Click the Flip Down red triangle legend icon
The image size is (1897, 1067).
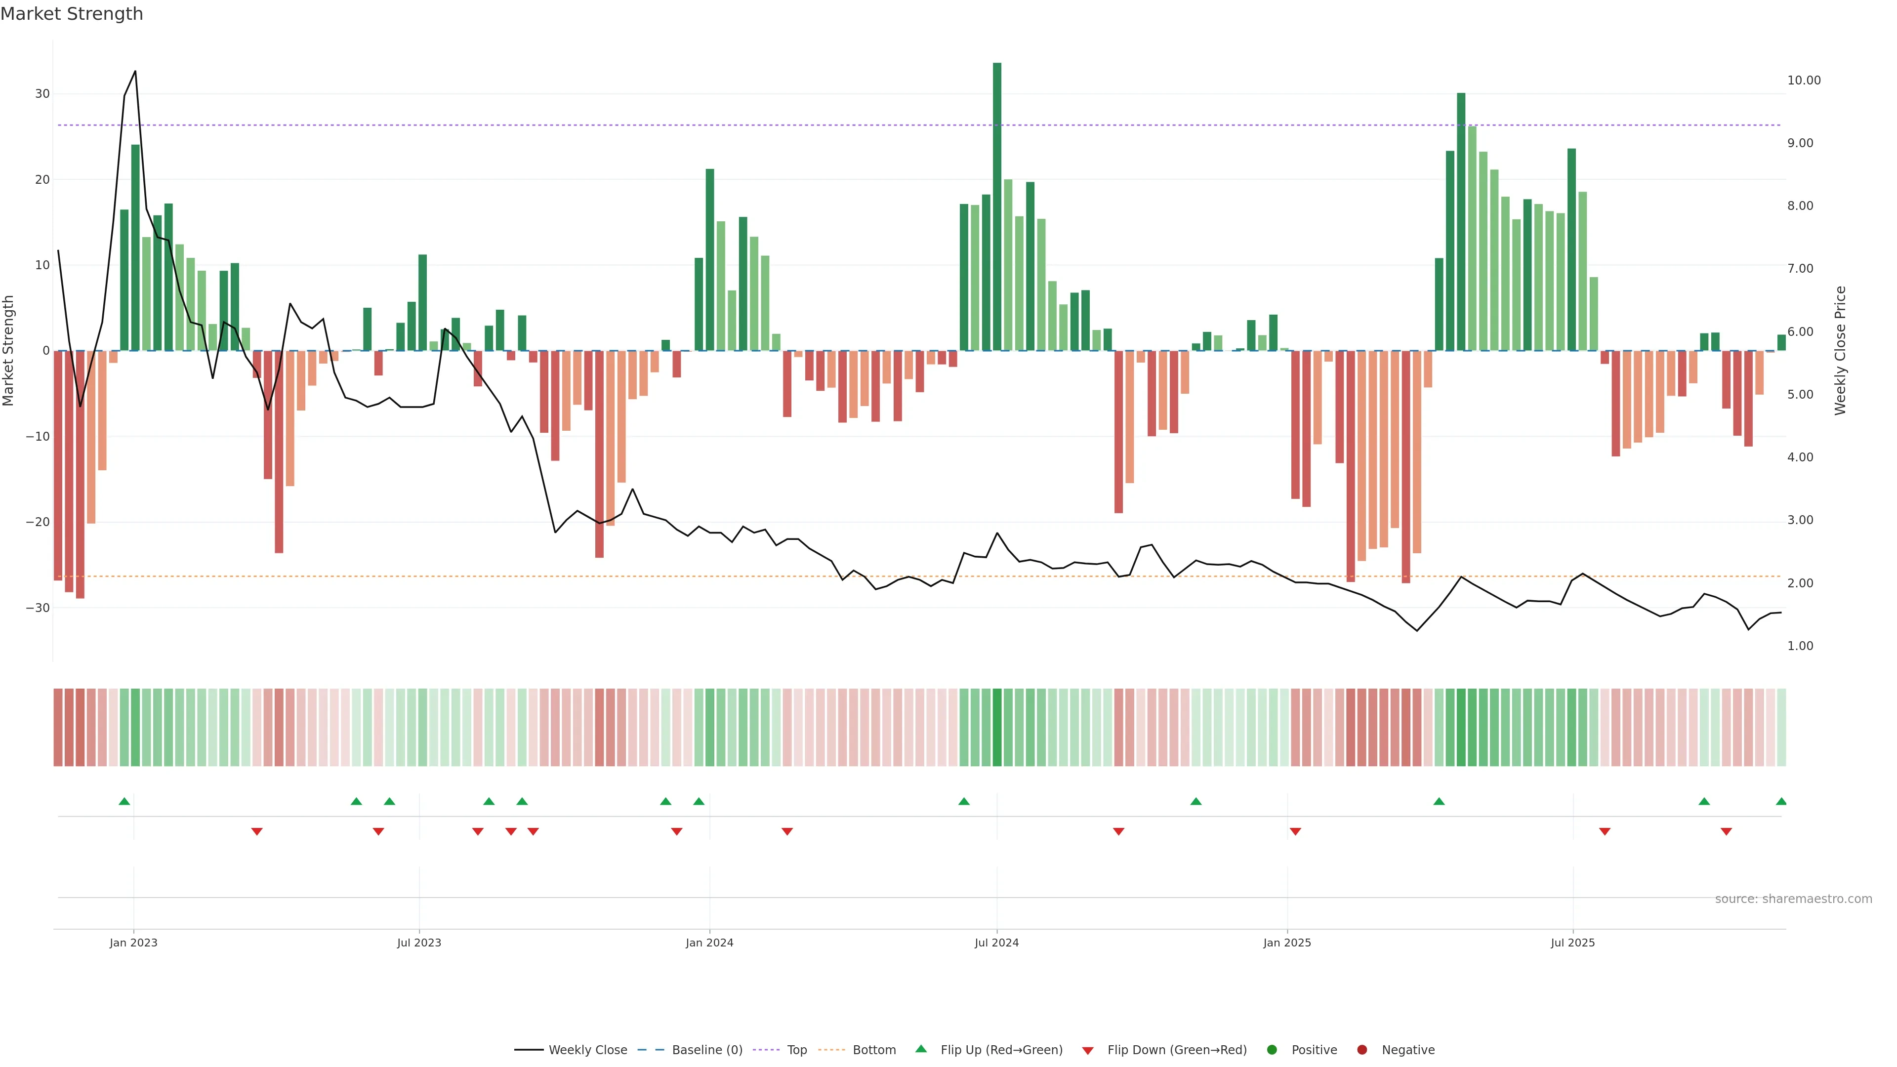(x=1088, y=1051)
